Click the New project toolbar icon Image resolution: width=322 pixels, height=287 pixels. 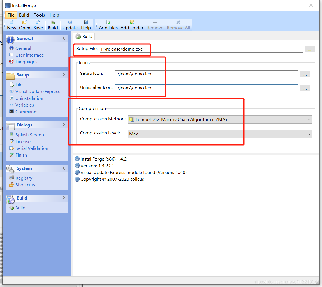[x=12, y=22]
